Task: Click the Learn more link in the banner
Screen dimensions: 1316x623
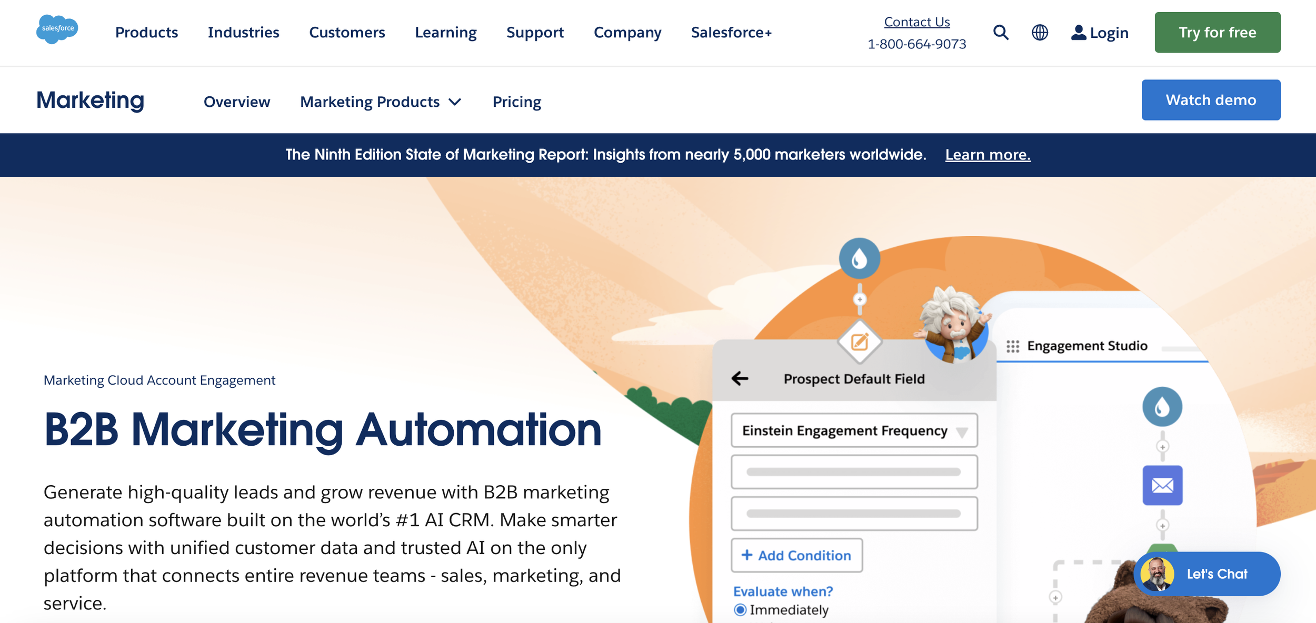Action: click(x=988, y=155)
